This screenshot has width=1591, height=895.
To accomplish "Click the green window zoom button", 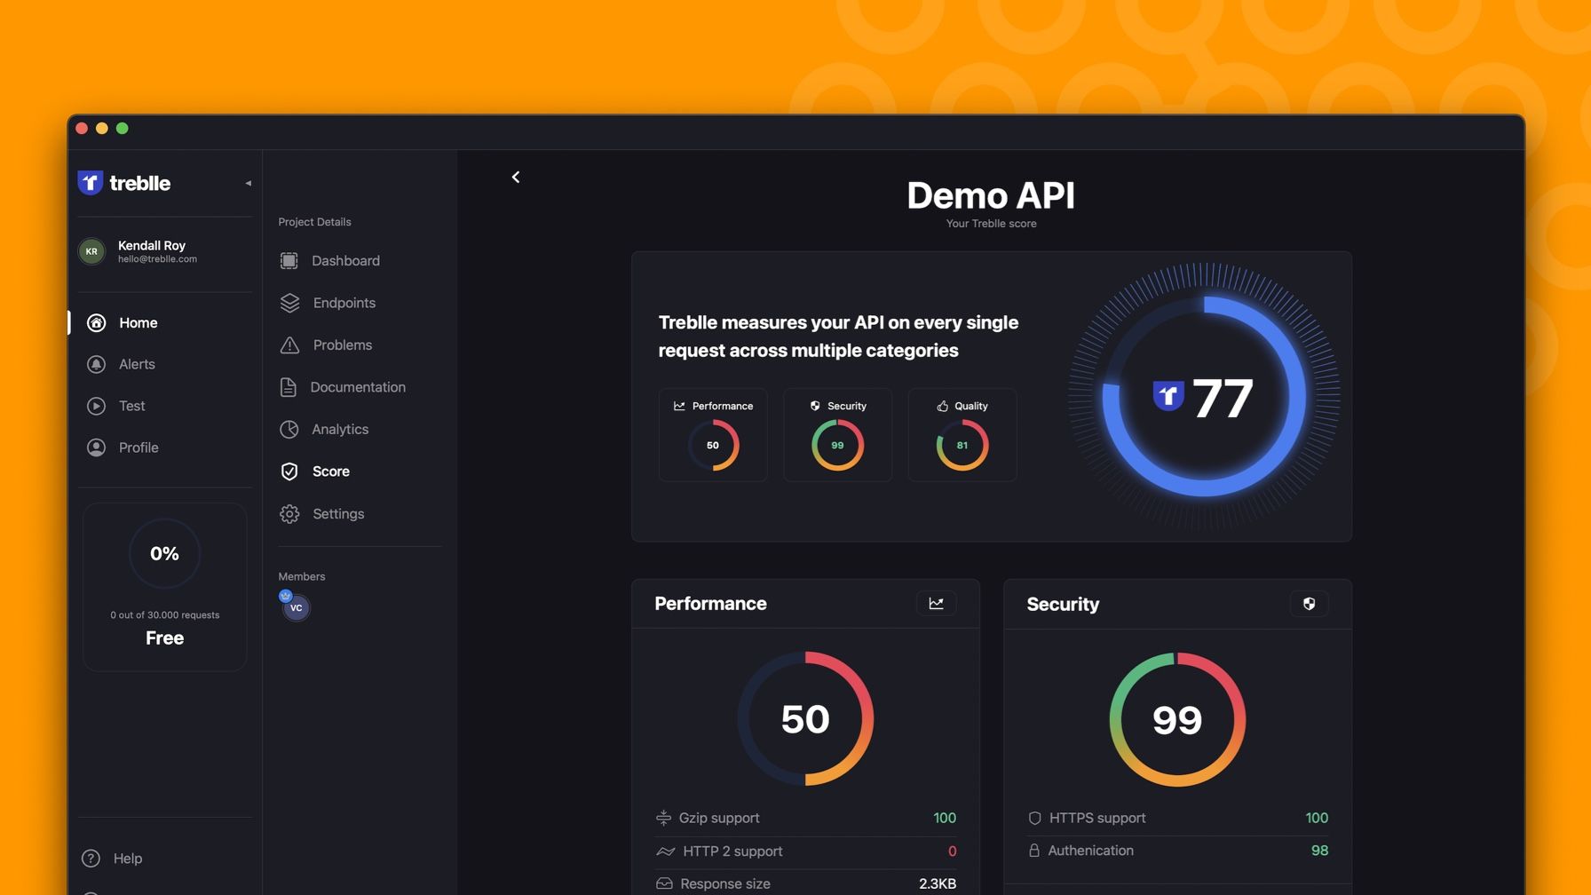I will pyautogui.click(x=123, y=129).
